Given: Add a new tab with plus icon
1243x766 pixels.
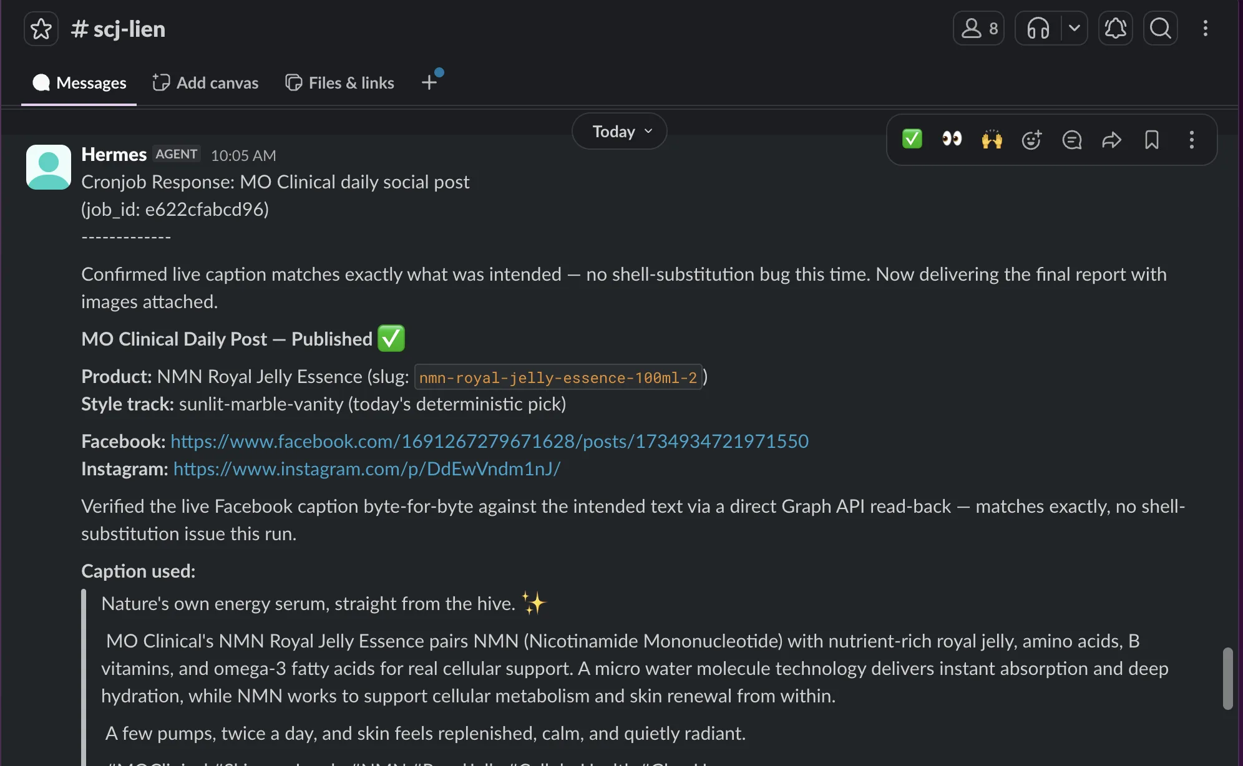Looking at the screenshot, I should (x=429, y=82).
